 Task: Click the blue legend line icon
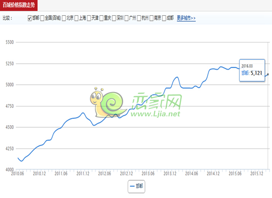coord(133,186)
